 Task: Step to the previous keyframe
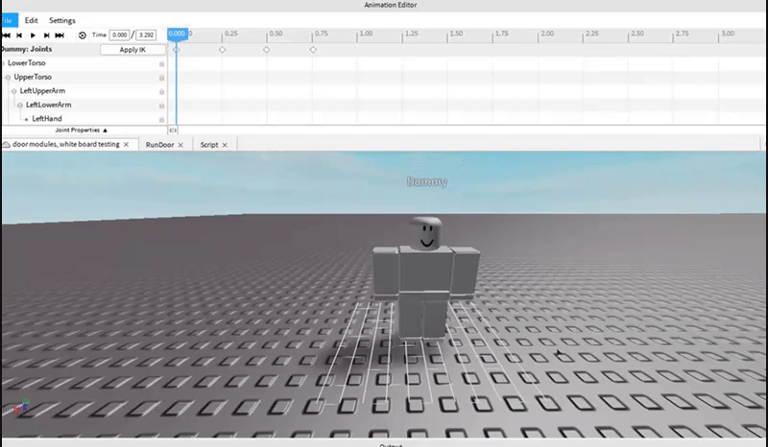[19, 35]
